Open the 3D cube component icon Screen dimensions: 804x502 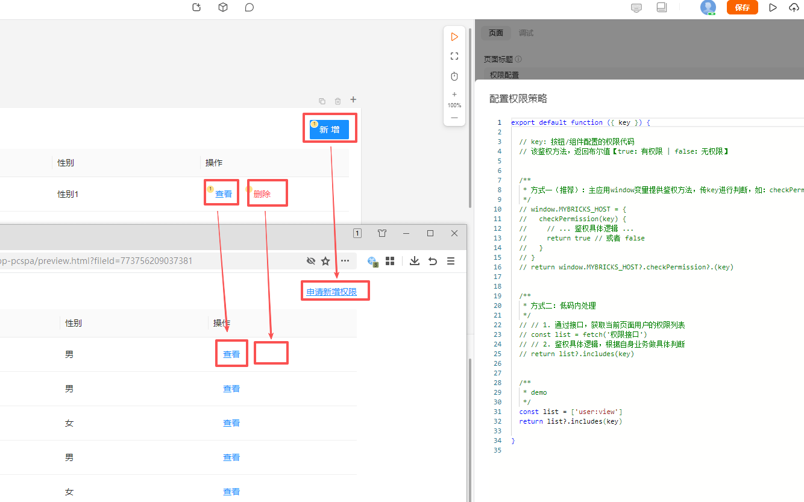coord(223,7)
